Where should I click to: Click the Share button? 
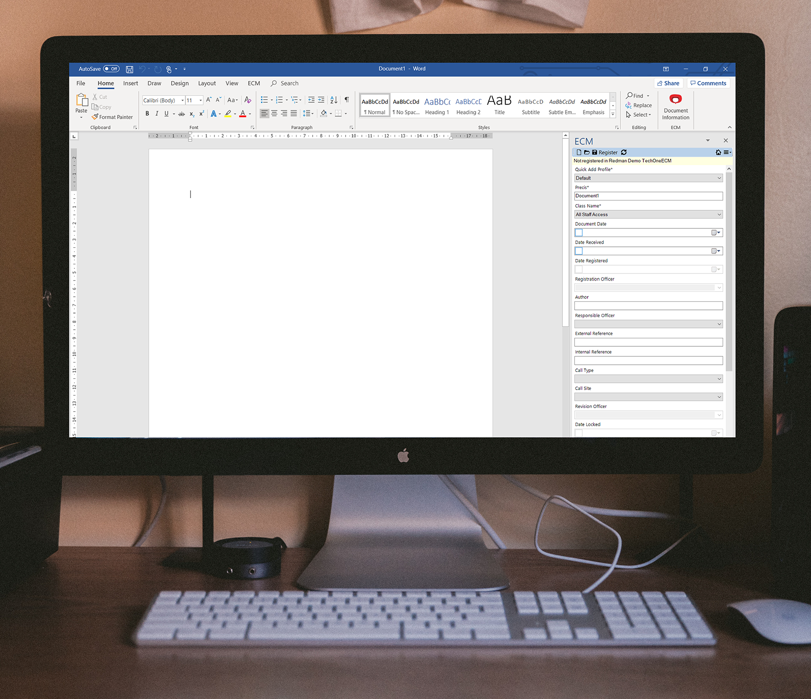click(x=668, y=83)
